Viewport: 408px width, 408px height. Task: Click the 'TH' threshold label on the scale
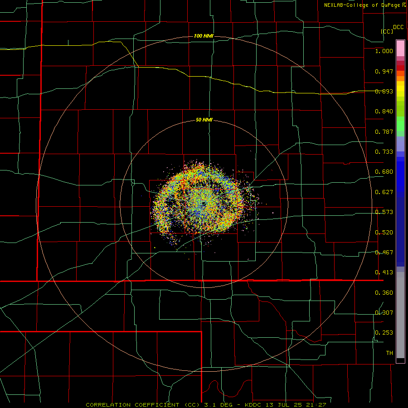tap(389, 353)
